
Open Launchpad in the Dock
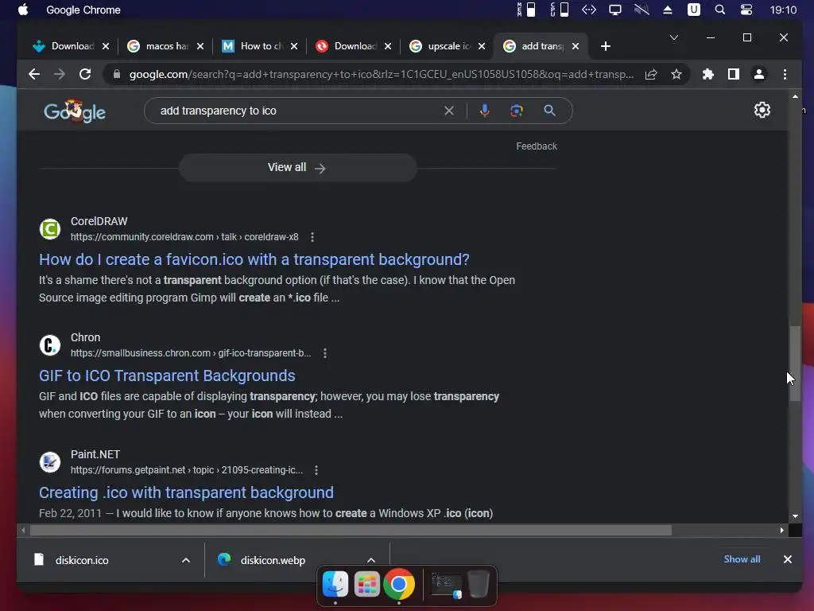pos(367,584)
